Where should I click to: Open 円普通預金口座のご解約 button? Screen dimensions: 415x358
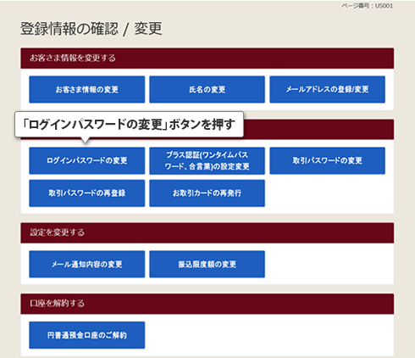click(87, 335)
